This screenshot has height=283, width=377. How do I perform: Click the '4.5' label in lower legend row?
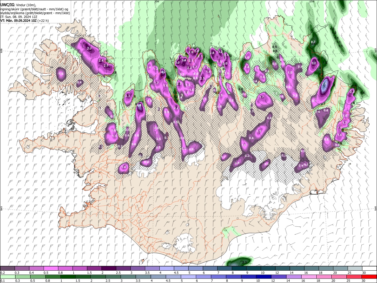168,281
